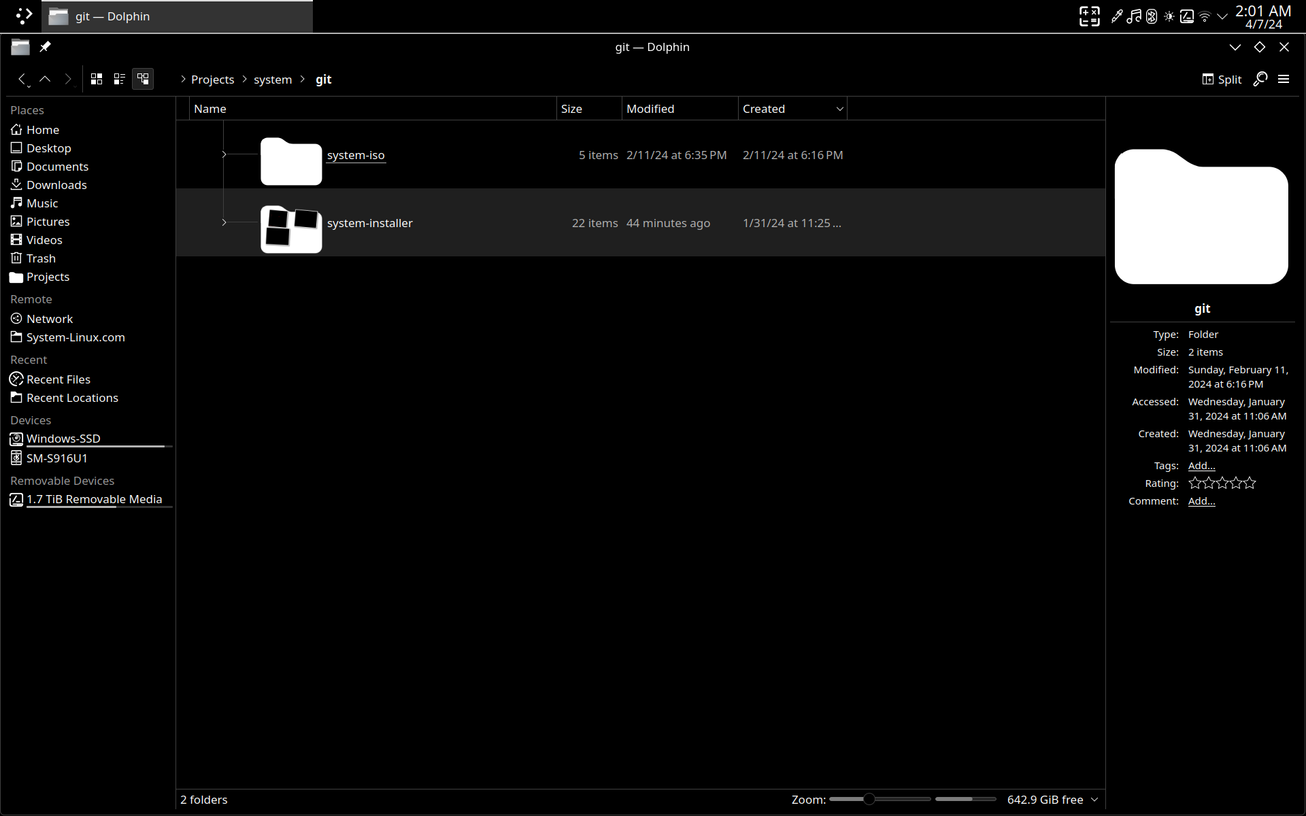1306x816 pixels.
Task: Go up to the parent folder
Action: click(45, 79)
